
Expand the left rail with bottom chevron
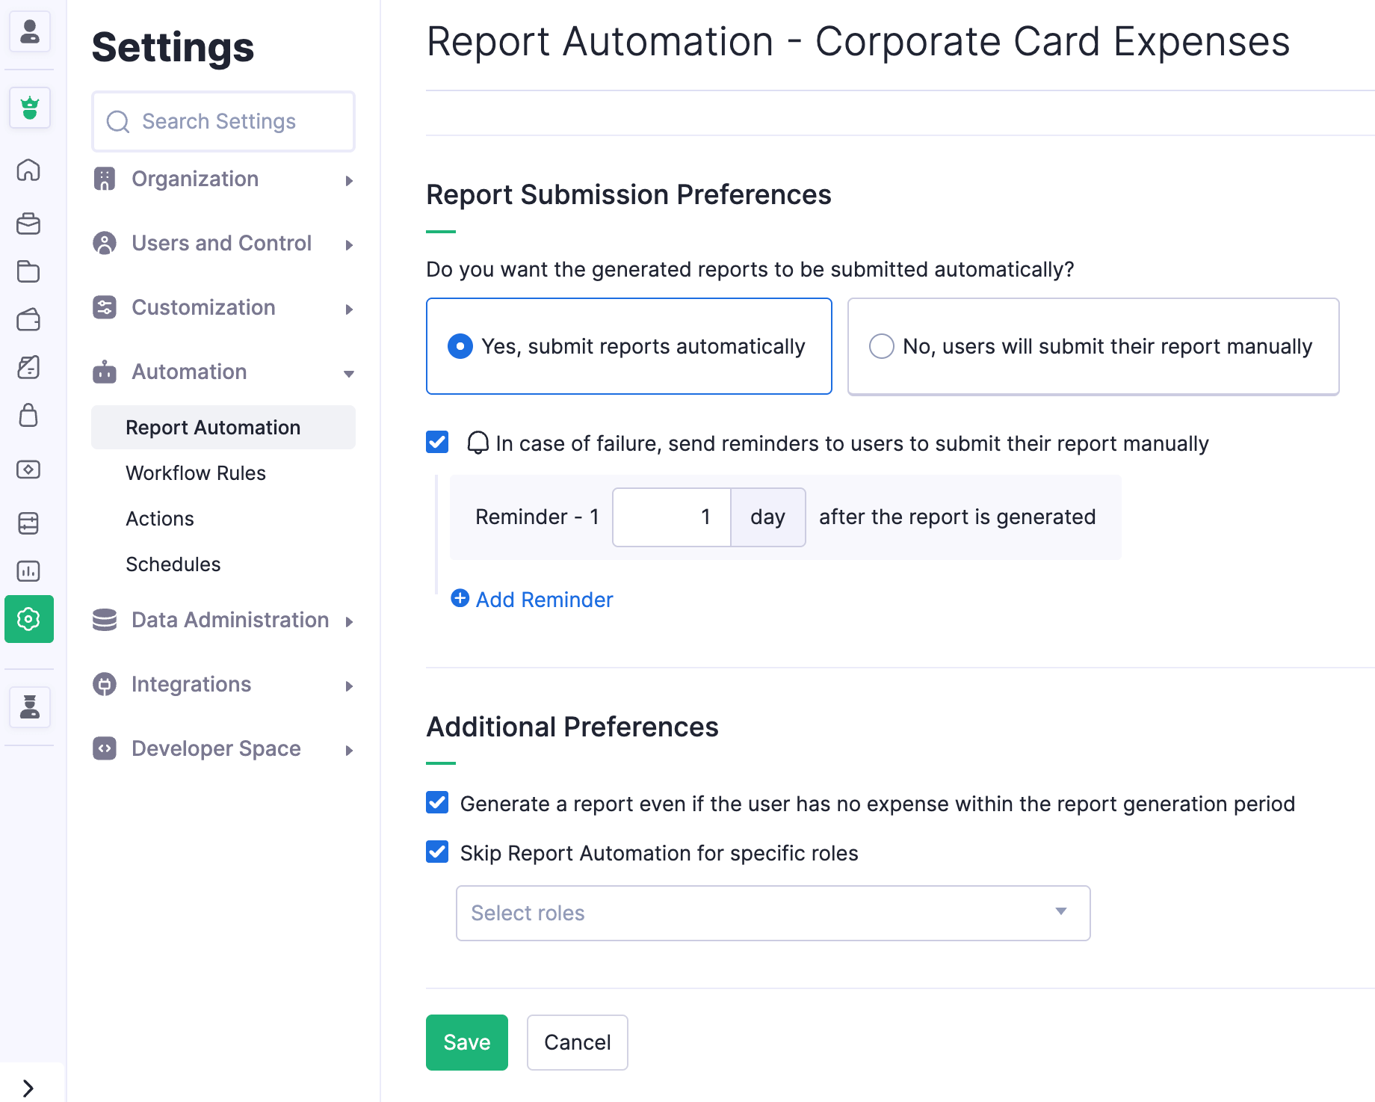[28, 1088]
